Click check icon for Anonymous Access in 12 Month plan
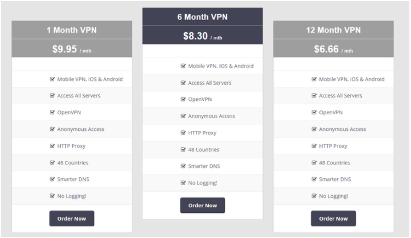Viewport: 411px width, 238px height. [x=314, y=129]
